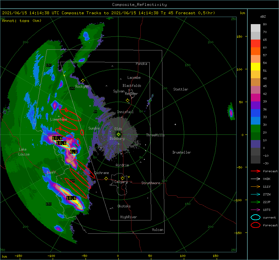Screen dimensions: 279x260
Task: Click the -30 value on the dBZ scale
Action: click(x=266, y=163)
